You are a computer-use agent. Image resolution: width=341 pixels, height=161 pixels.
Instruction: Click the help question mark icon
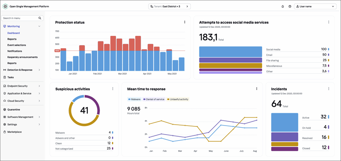tap(290, 6)
